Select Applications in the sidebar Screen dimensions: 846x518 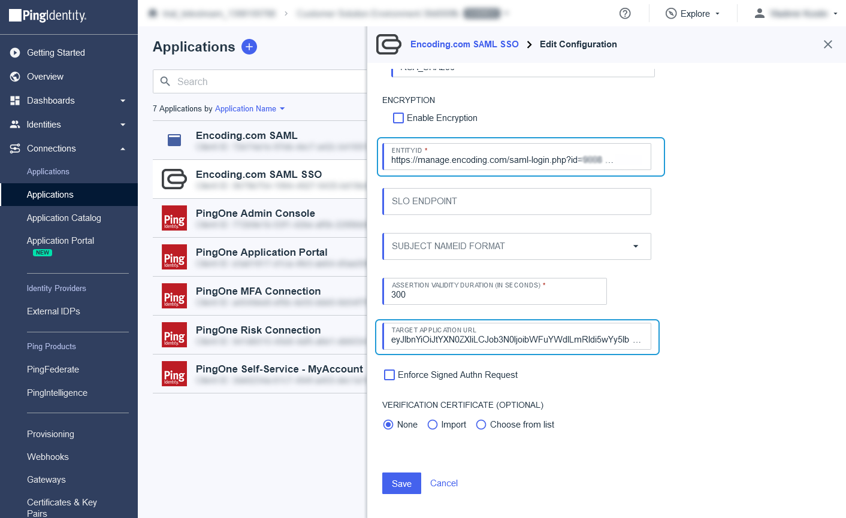click(x=69, y=195)
